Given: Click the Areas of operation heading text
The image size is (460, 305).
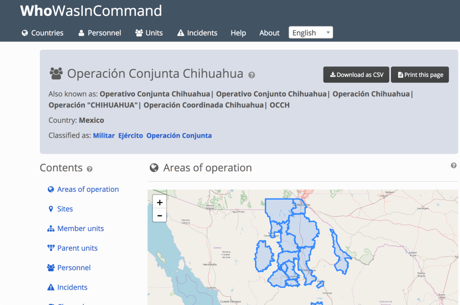Looking at the screenshot, I should [x=208, y=168].
